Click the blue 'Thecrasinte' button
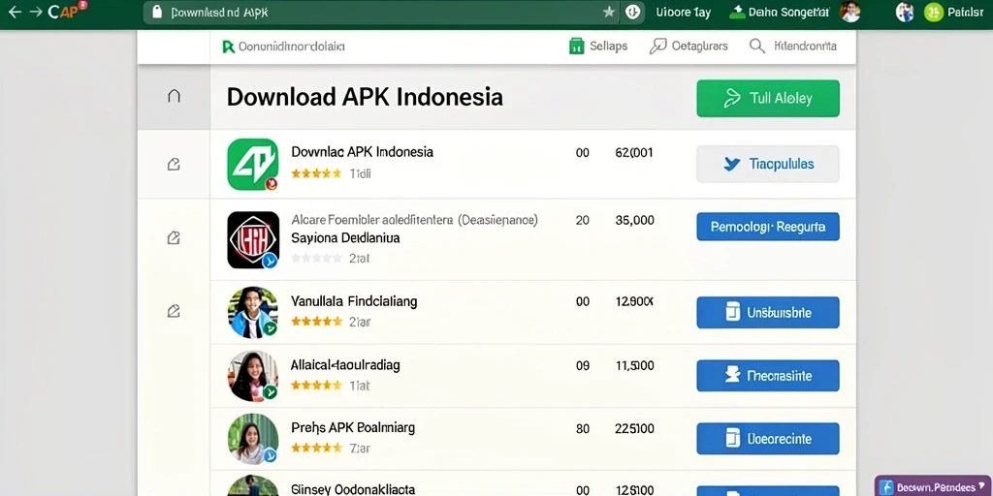This screenshot has height=496, width=993. coord(768,376)
